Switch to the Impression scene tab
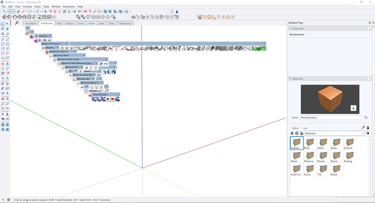This screenshot has height=203, width=375. [x=31, y=23]
